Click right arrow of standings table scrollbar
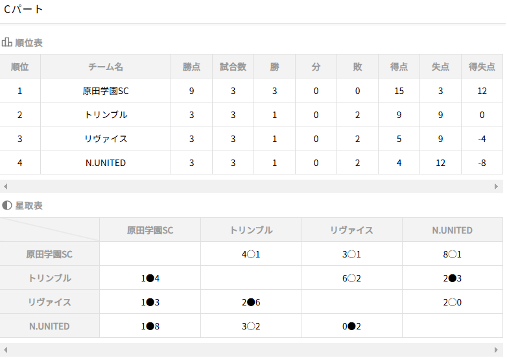 point(497,187)
